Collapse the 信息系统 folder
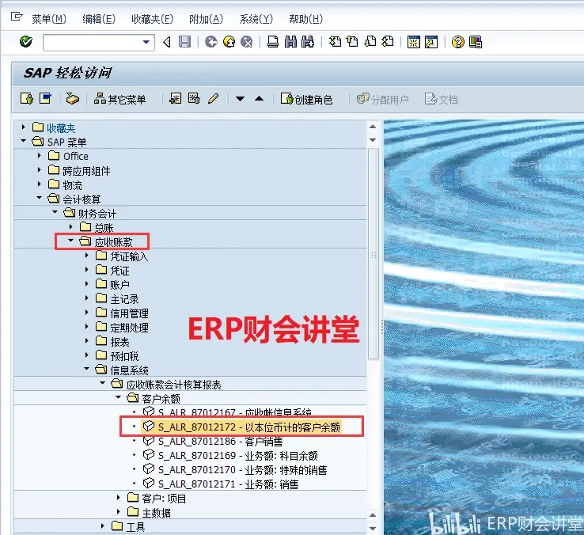Image resolution: width=584 pixels, height=535 pixels. (x=87, y=369)
